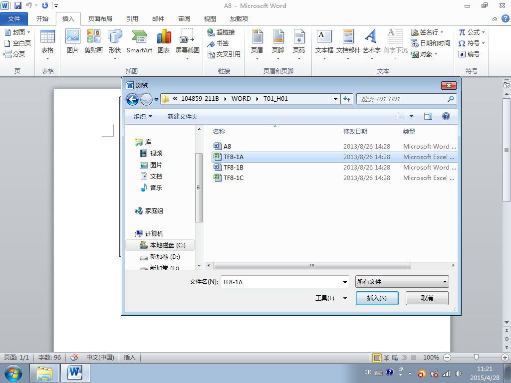Save the document from Quick Access Toolbar

click(18, 5)
